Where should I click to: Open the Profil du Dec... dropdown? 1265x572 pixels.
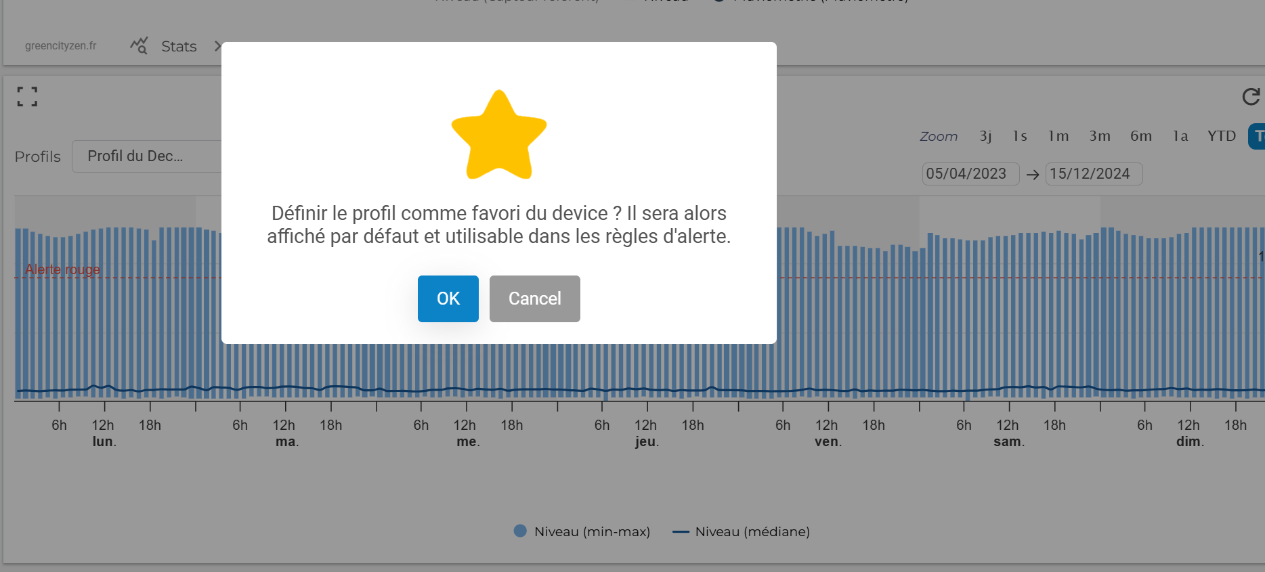coord(146,156)
